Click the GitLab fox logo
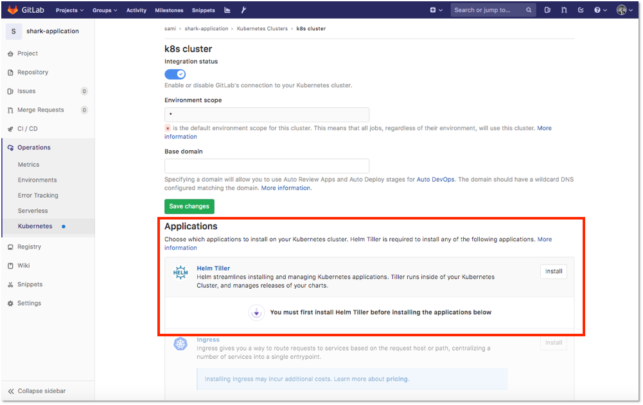The width and height of the screenshot is (643, 405). (13, 10)
